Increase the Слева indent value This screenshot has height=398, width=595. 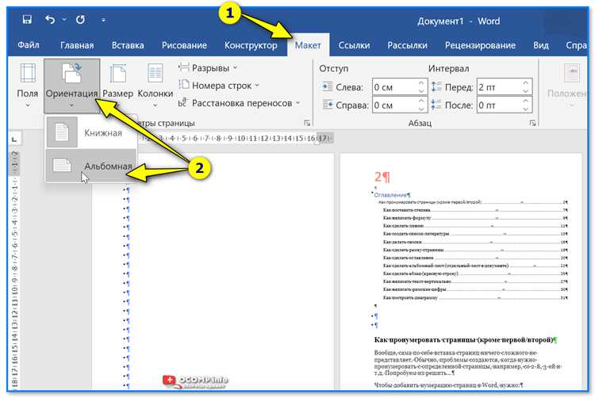click(421, 83)
